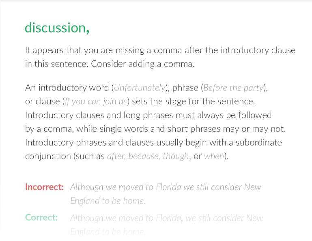Click "England to be home." in the incorrect example

point(108,201)
